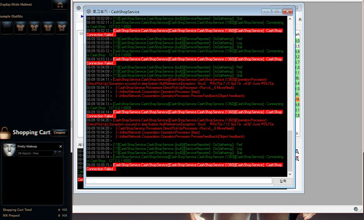This screenshot has width=364, height=220.
Task: Click the 18:02:09 DoGathering Stat log line
Action: coord(164,18)
